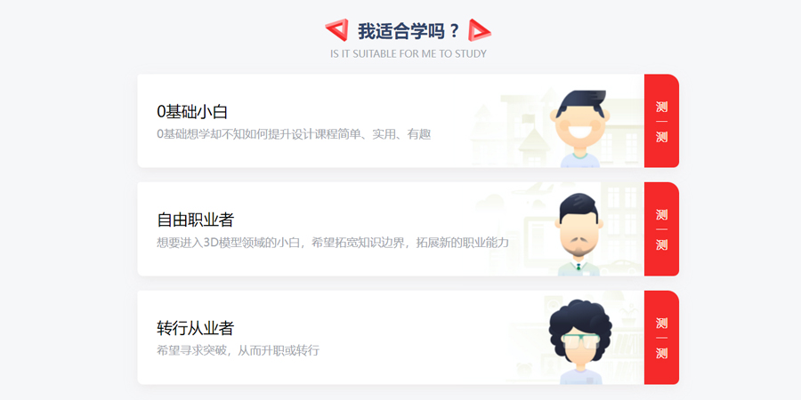Click the 我适合学吗？ heading
The width and height of the screenshot is (801, 400).
409,31
